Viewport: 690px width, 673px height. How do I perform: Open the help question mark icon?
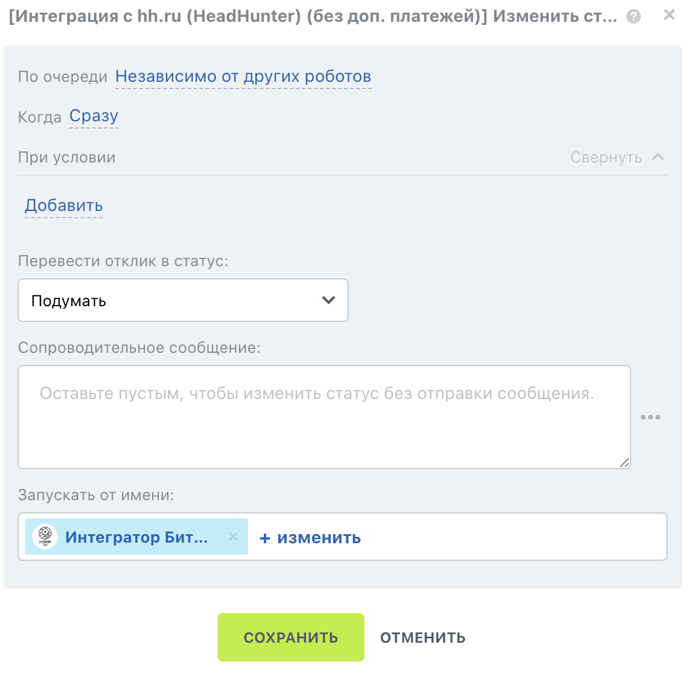[634, 17]
